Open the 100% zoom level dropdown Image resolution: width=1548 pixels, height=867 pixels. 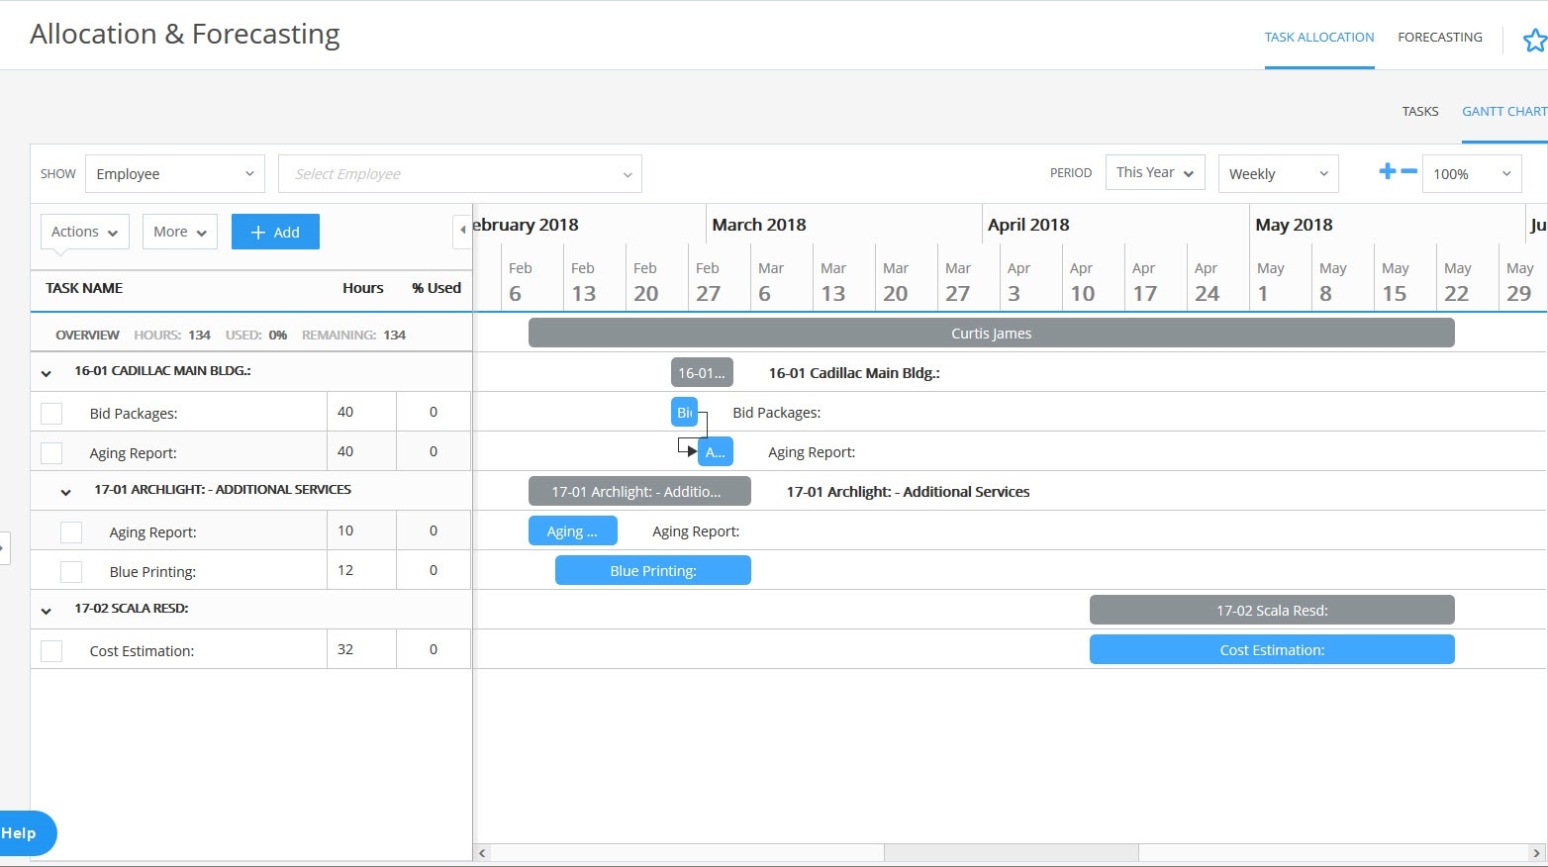1472,173
